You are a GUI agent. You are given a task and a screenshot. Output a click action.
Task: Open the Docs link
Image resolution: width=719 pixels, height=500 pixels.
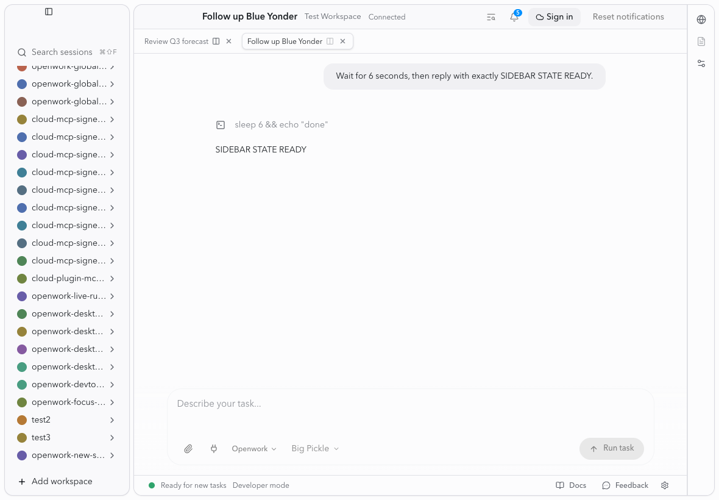click(571, 485)
